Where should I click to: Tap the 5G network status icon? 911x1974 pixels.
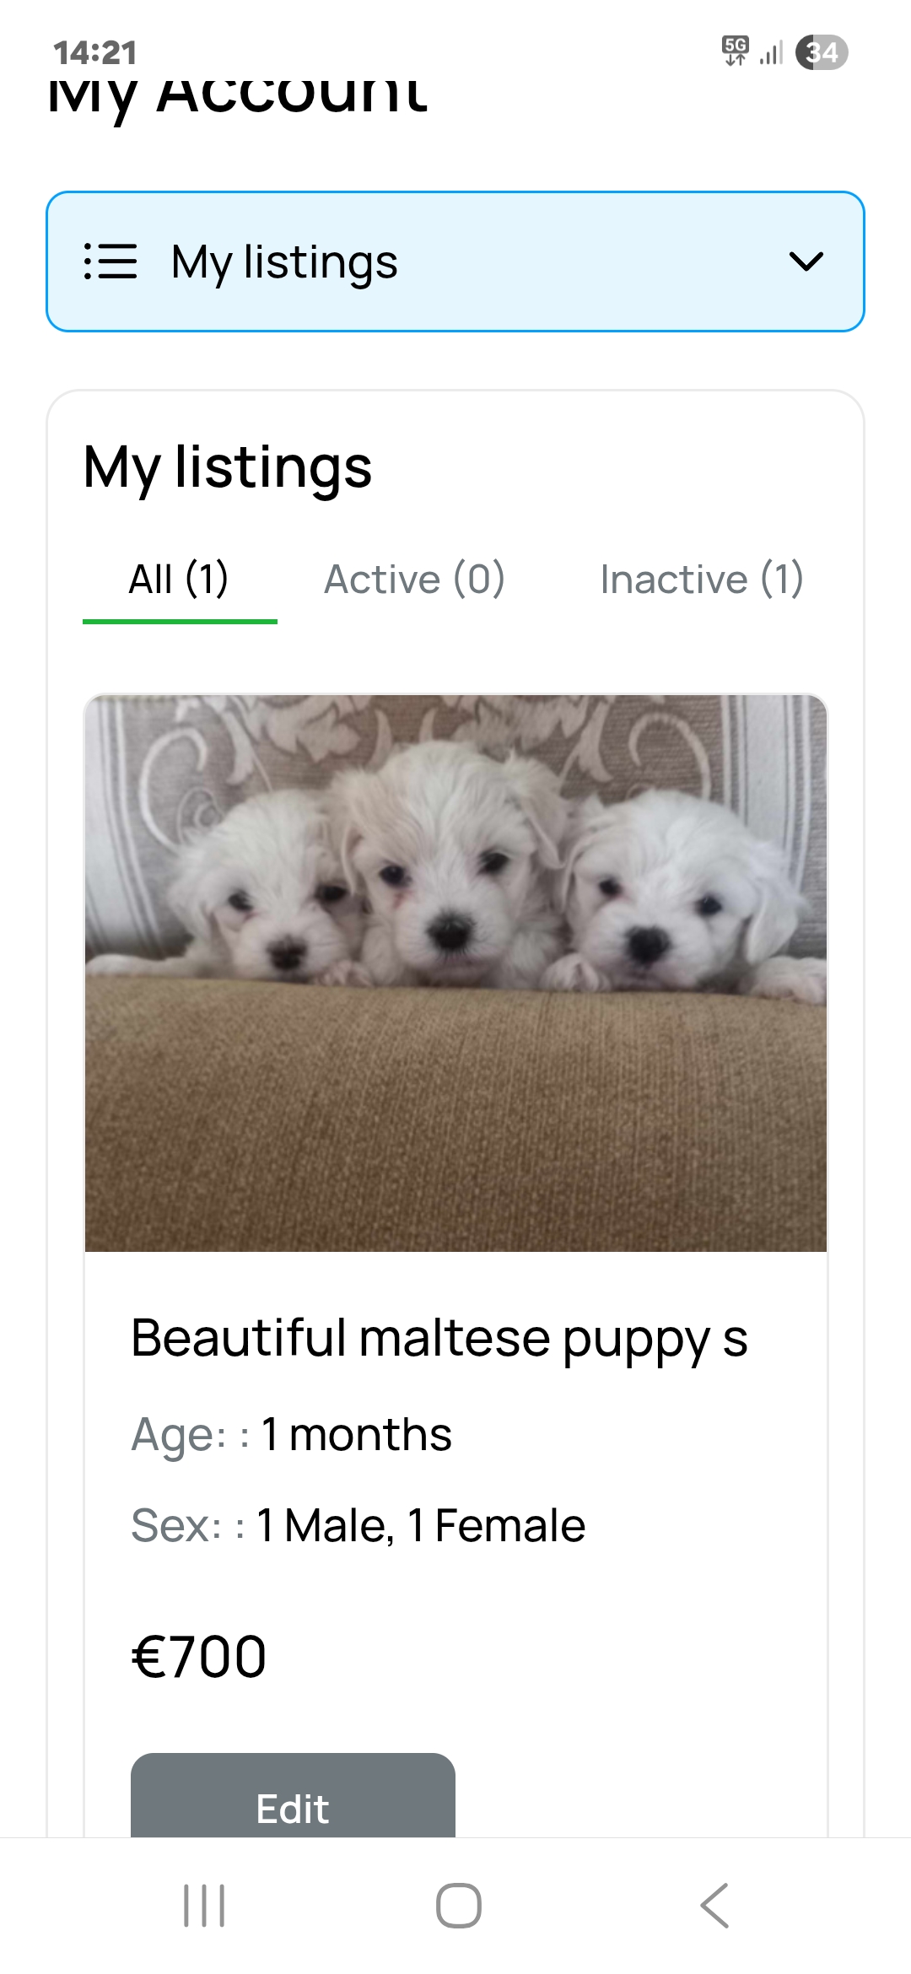click(x=735, y=51)
